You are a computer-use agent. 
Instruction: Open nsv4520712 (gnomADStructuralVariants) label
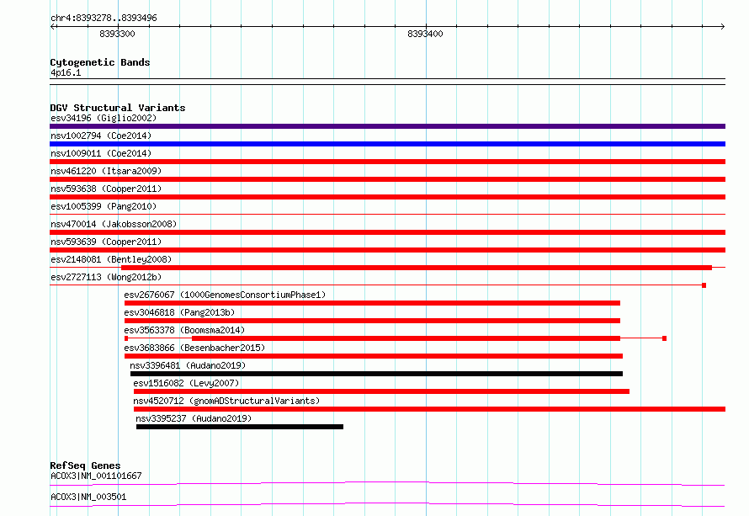226,401
